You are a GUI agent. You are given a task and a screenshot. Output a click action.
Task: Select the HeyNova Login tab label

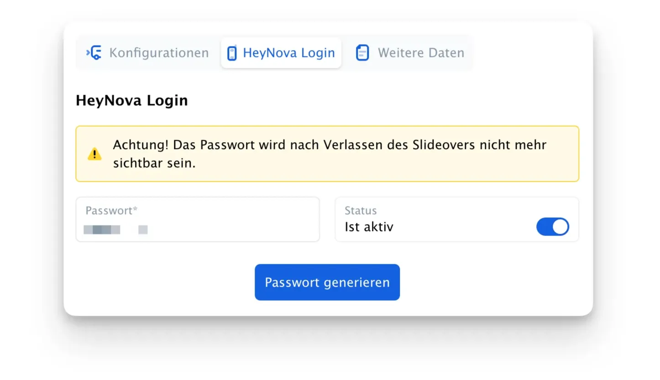pos(289,53)
